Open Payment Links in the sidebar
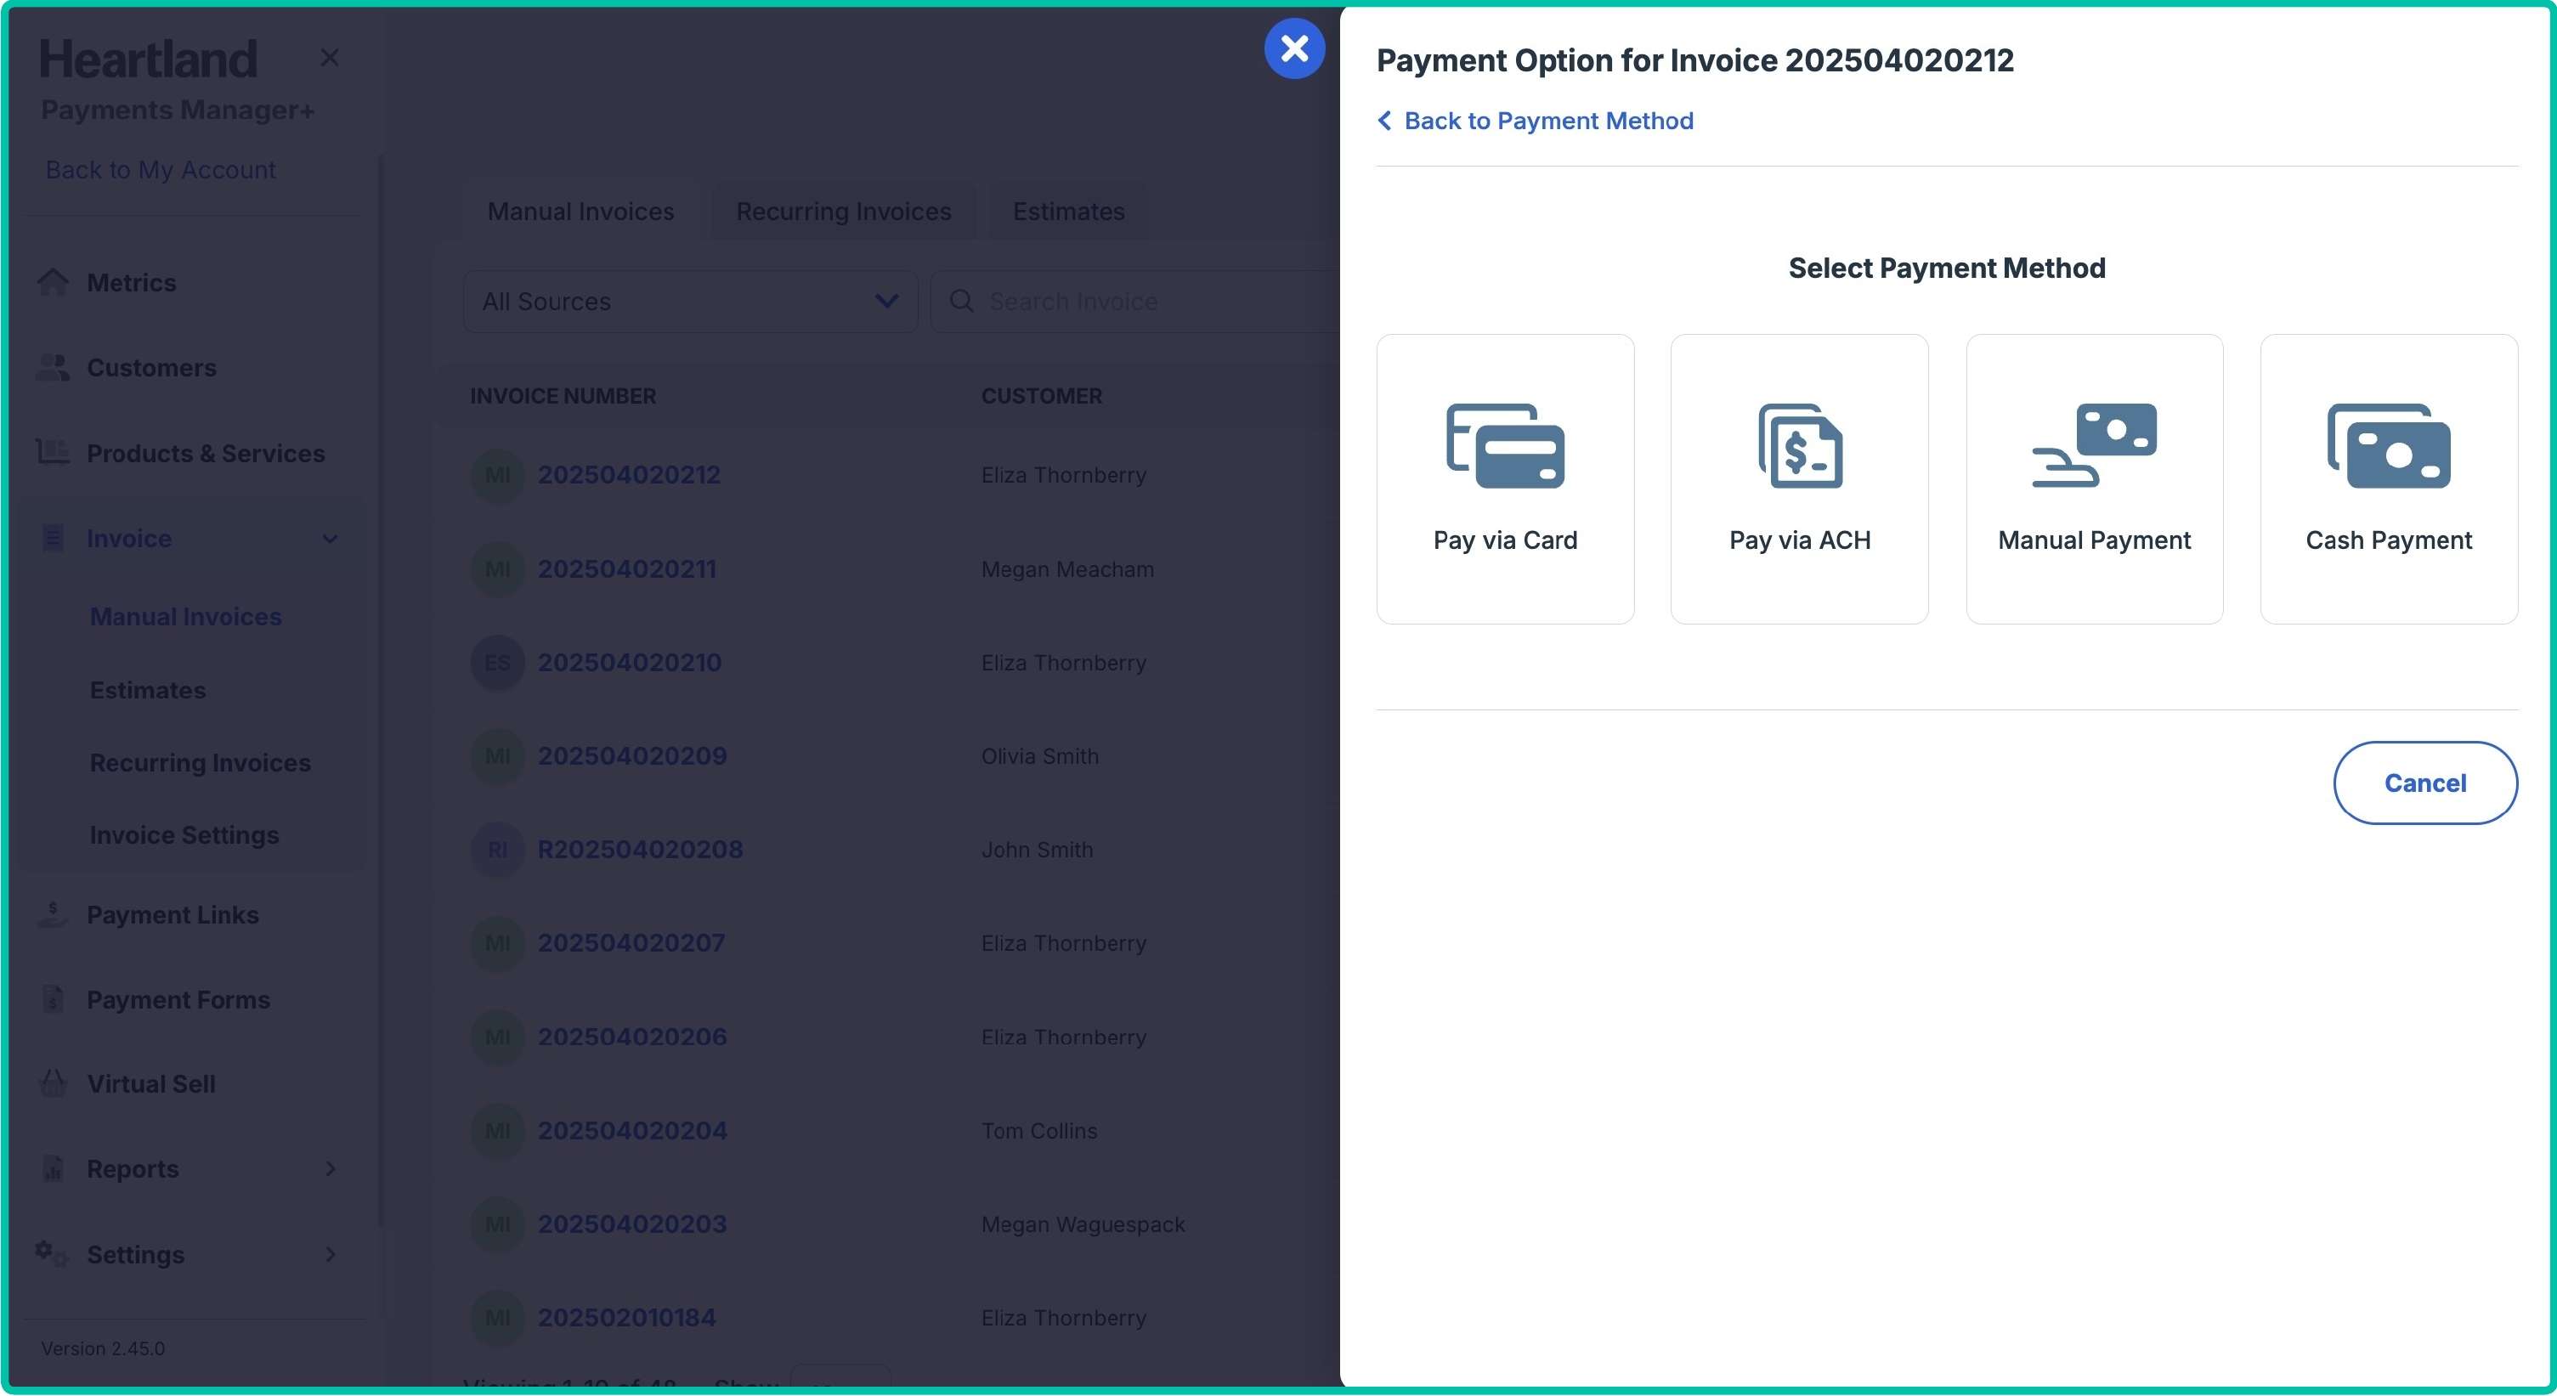Viewport: 2557px width, 1396px height. [x=173, y=915]
